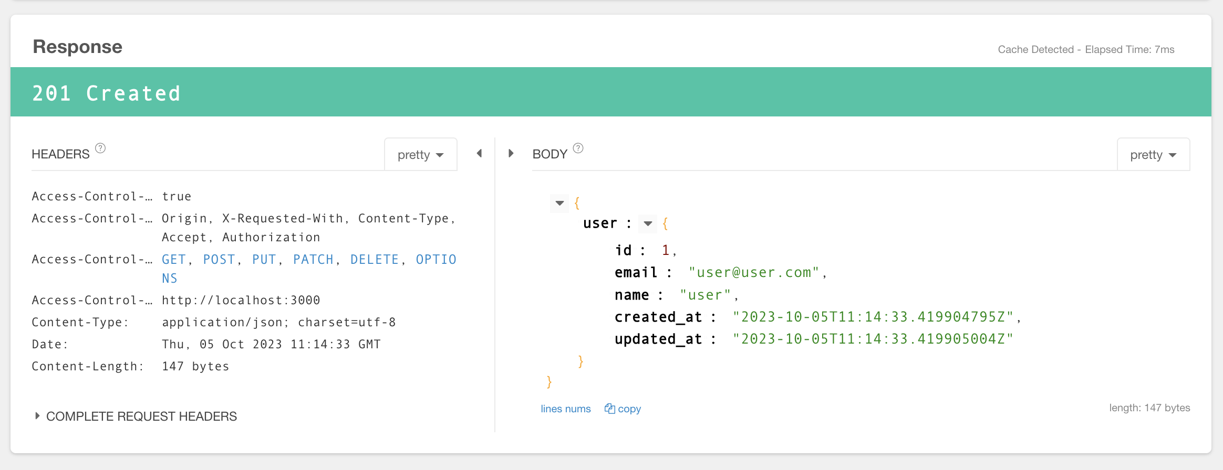Click the left arrow to collapse headers panel

[479, 153]
